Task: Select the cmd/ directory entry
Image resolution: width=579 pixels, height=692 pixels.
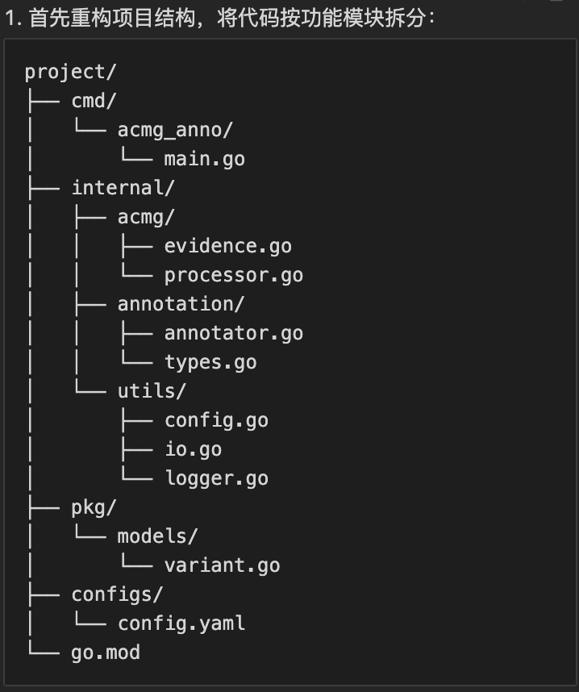Action: [x=94, y=101]
